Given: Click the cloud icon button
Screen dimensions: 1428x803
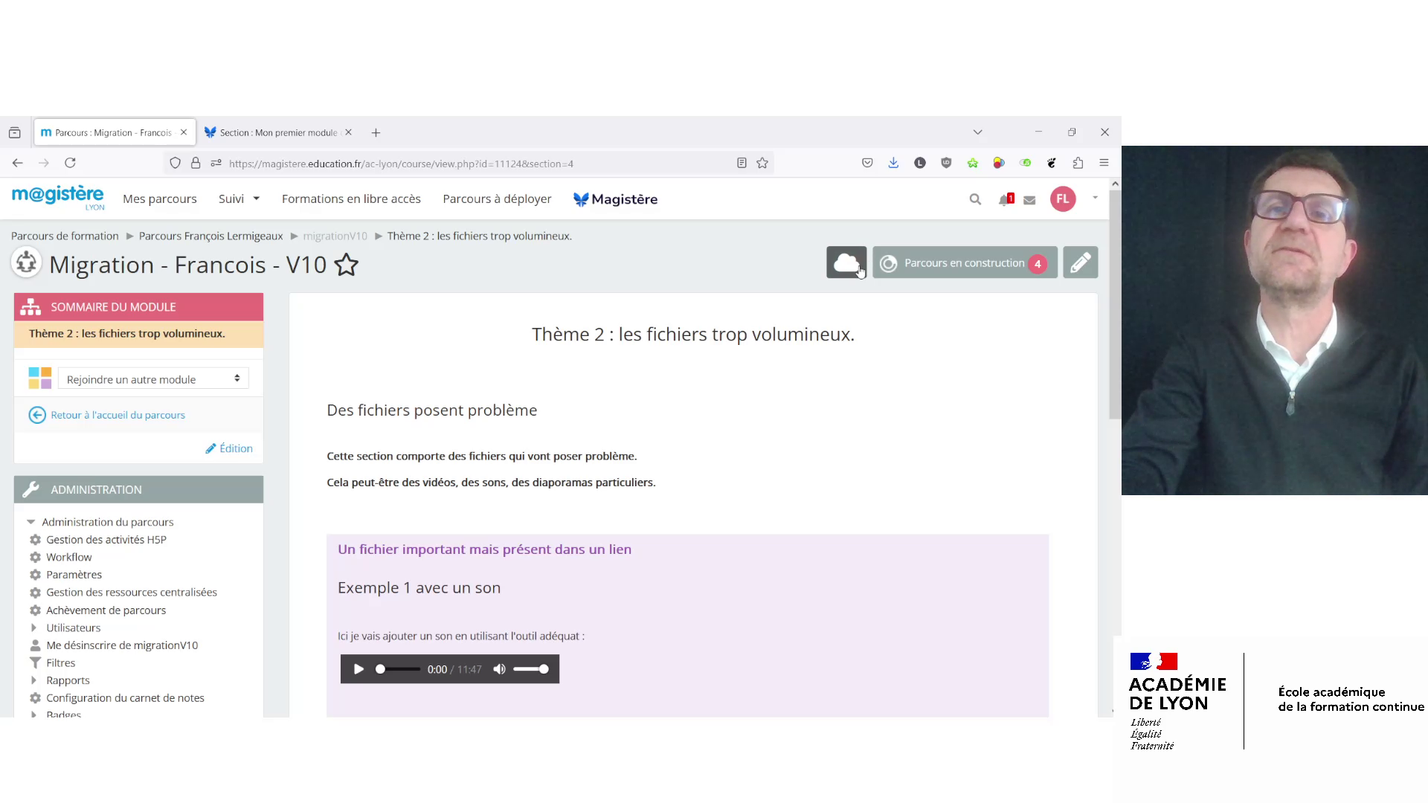Looking at the screenshot, I should pyautogui.click(x=846, y=262).
